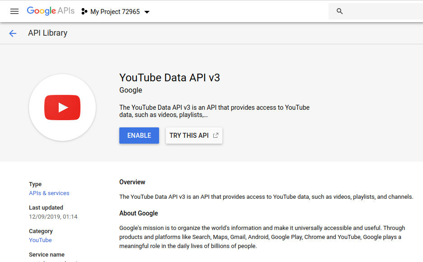Click the Overview paragraph about YouTube data
Screen dimensions: 423x262
coord(266,197)
